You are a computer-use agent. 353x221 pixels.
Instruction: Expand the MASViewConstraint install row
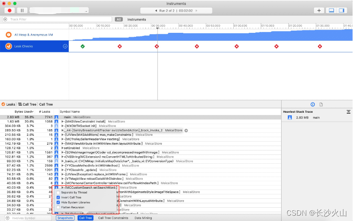(63, 122)
